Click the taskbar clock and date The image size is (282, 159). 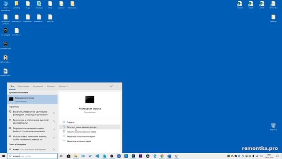(x=269, y=156)
